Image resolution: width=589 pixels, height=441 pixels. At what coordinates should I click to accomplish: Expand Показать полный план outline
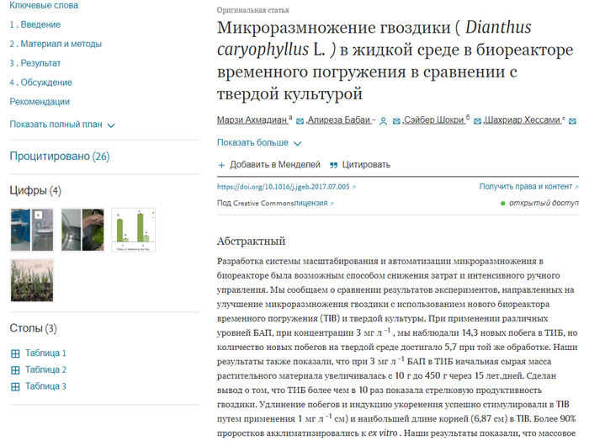tap(62, 125)
